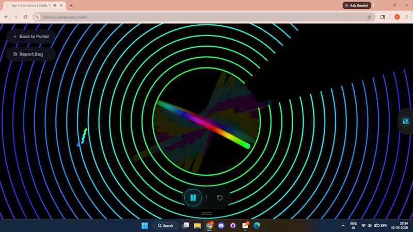Screen dimensions: 413x232
Task: Mute the tab's audio speaker icon
Action: click(x=55, y=5)
